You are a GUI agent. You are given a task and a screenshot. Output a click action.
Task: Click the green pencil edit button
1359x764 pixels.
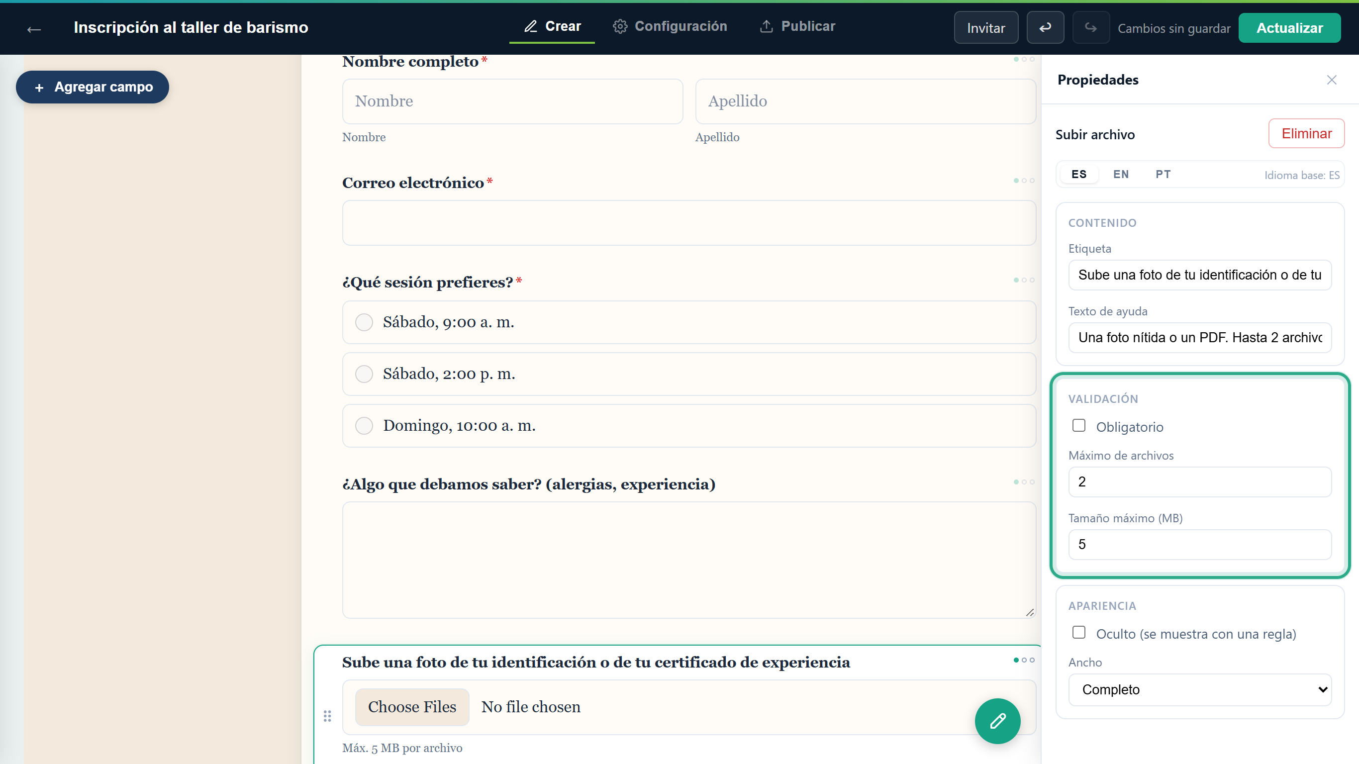click(x=997, y=721)
